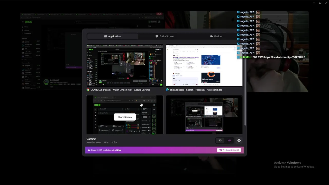Click the 'Gaming' preset label
Image resolution: width=329 pixels, height=185 pixels.
pos(91,139)
